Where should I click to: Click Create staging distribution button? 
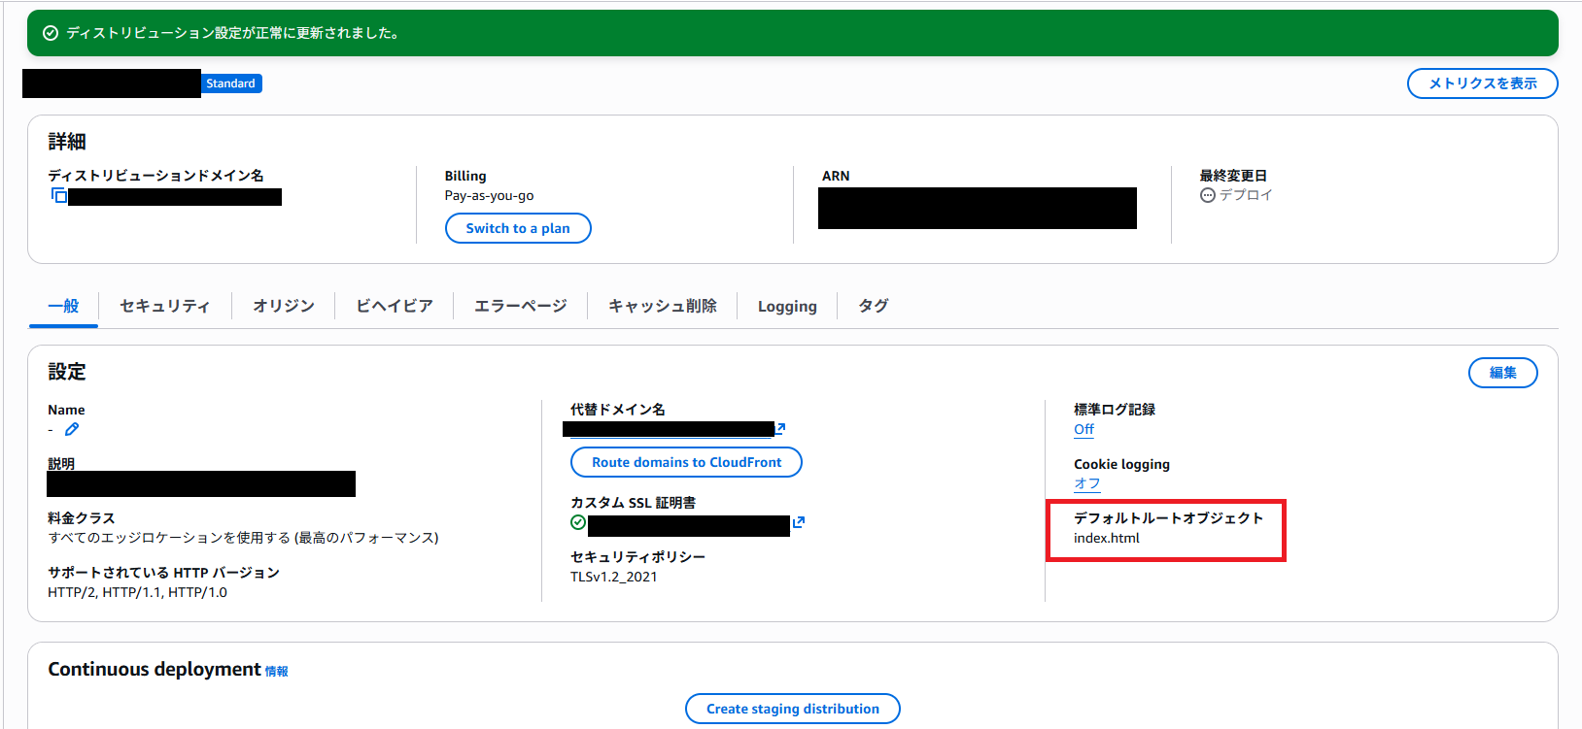pyautogui.click(x=792, y=709)
